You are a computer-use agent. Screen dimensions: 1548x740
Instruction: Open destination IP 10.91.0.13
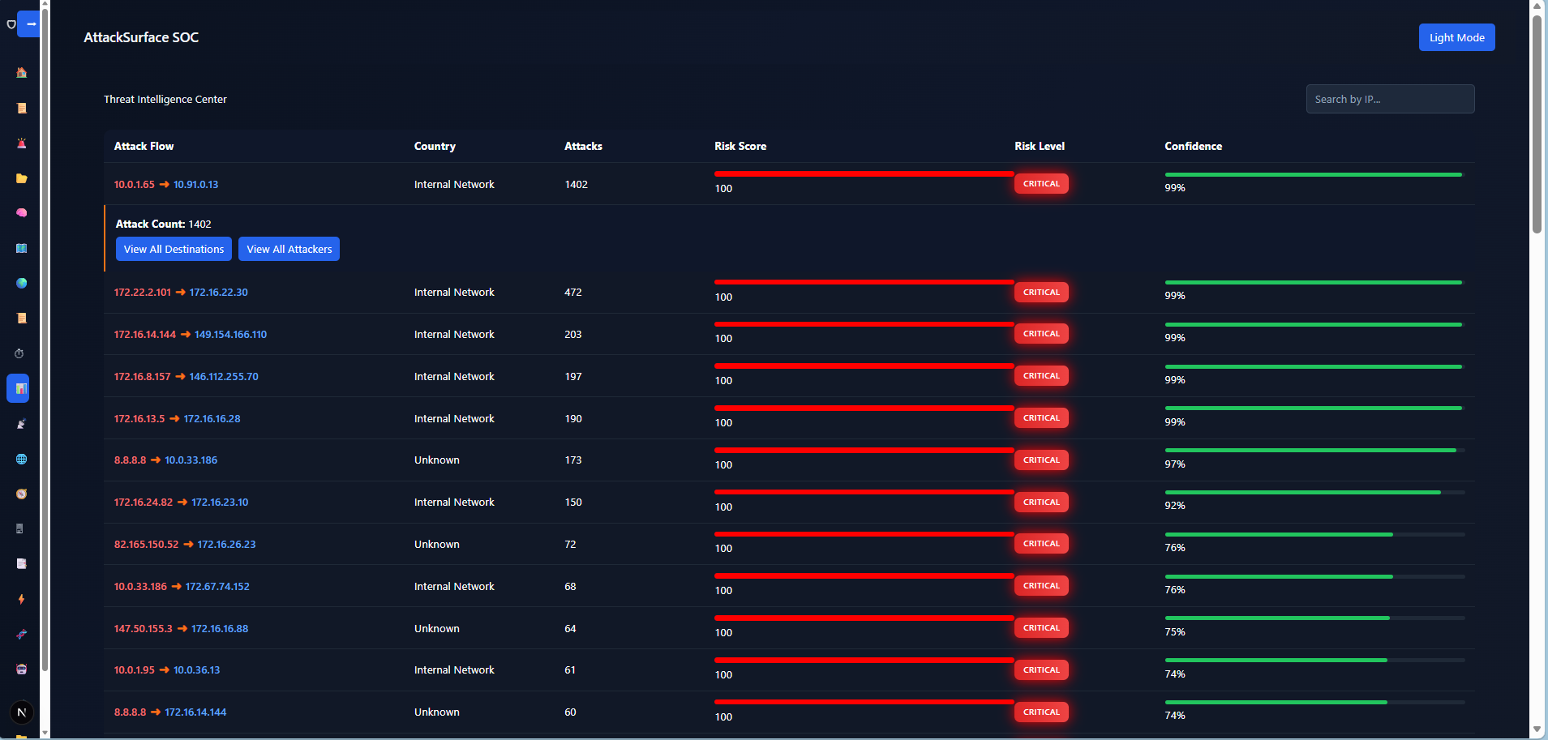point(195,185)
